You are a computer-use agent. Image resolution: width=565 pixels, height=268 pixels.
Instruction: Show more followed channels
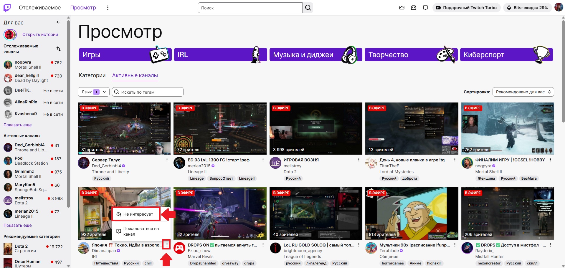click(18, 125)
